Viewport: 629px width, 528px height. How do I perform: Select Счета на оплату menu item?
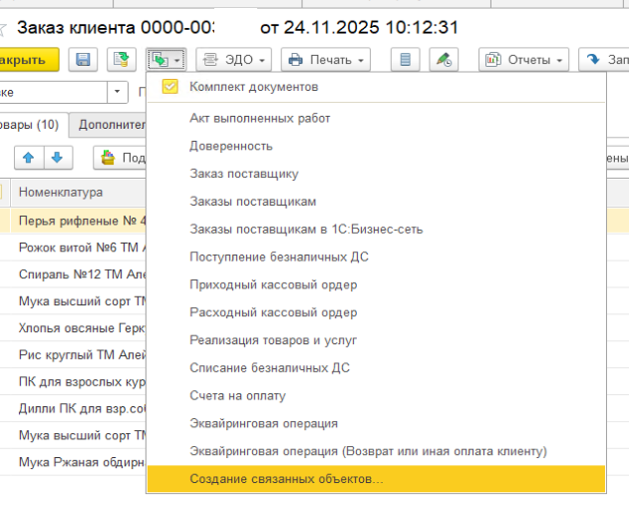click(x=376, y=395)
